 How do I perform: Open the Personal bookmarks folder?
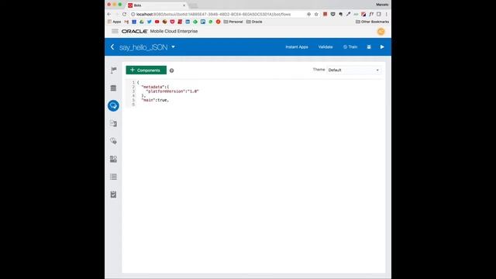click(233, 22)
